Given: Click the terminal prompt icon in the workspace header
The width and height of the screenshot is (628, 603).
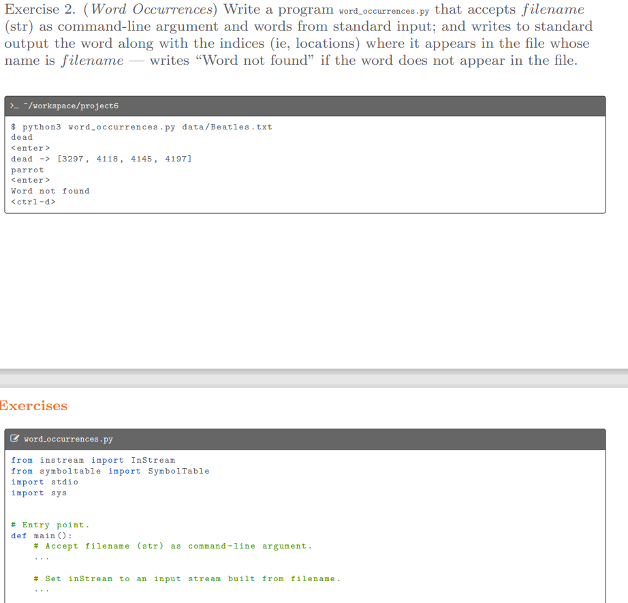Looking at the screenshot, I should (x=14, y=106).
